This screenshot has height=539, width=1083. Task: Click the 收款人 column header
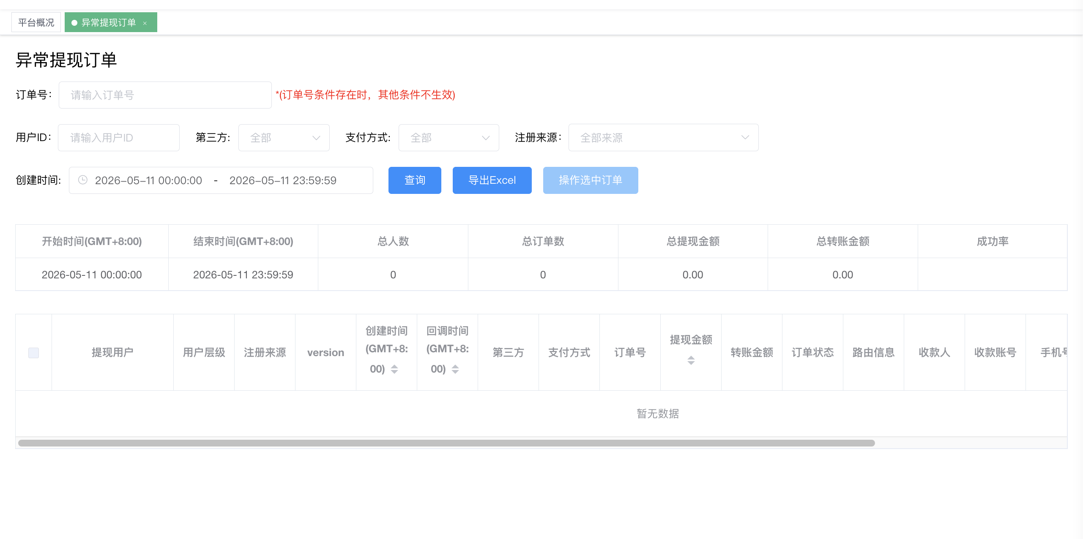934,352
